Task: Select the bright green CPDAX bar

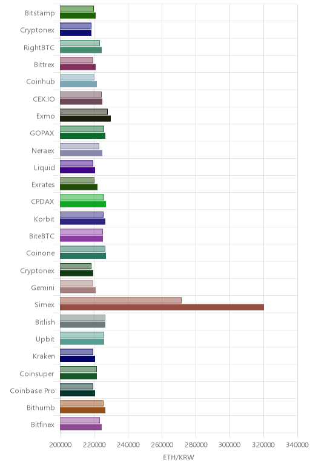Action: pos(83,204)
